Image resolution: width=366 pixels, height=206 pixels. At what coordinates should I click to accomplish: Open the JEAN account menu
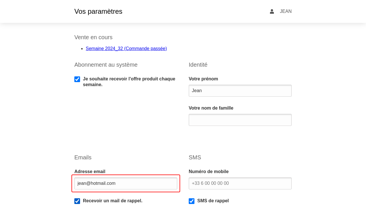pos(285,11)
